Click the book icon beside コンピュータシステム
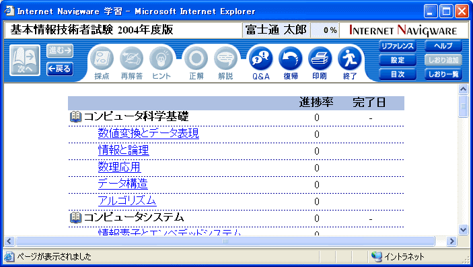Viewport: 473px width, 267px height. point(76,217)
